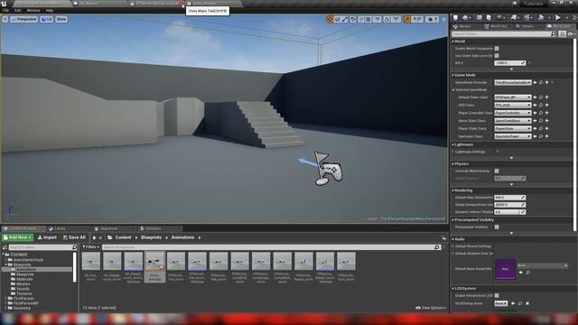The width and height of the screenshot is (578, 325).
Task: Open the Game State Class dropdown
Action: [x=512, y=120]
